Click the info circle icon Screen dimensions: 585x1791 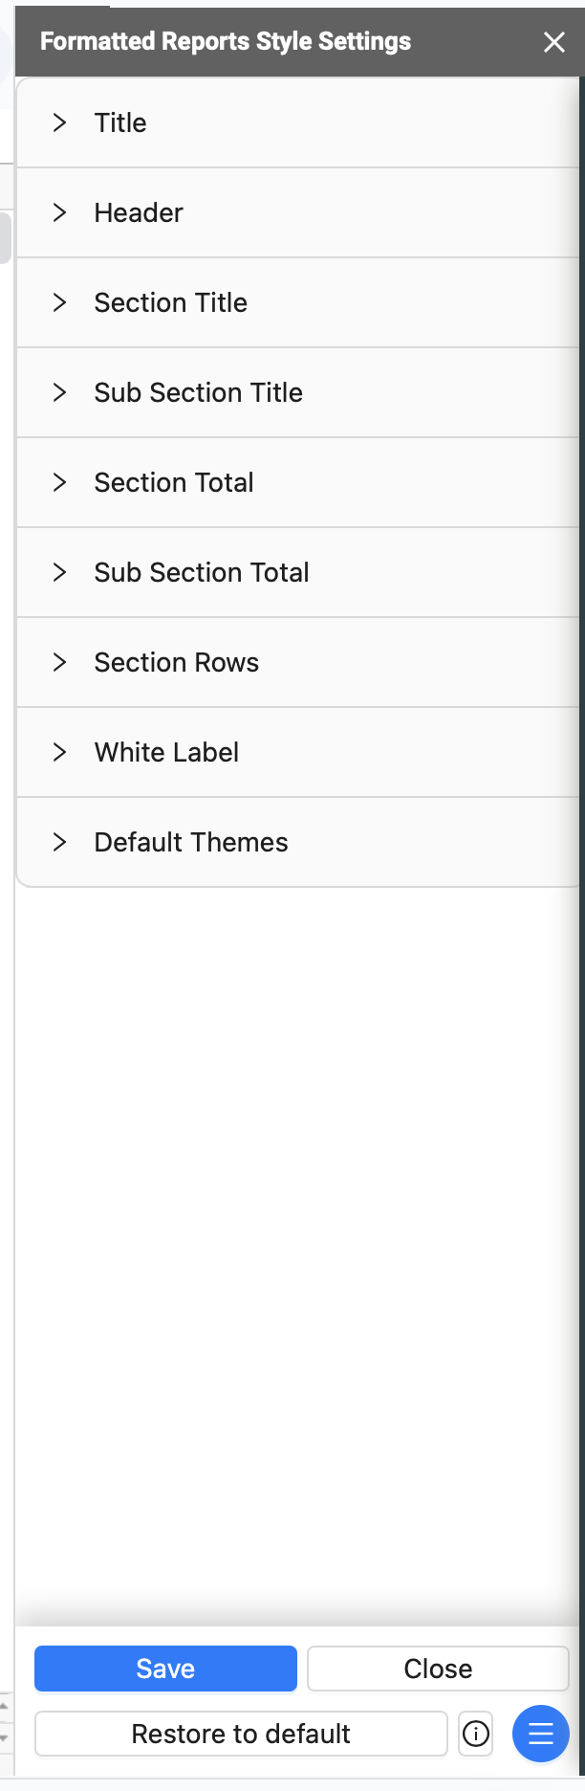(x=476, y=1734)
